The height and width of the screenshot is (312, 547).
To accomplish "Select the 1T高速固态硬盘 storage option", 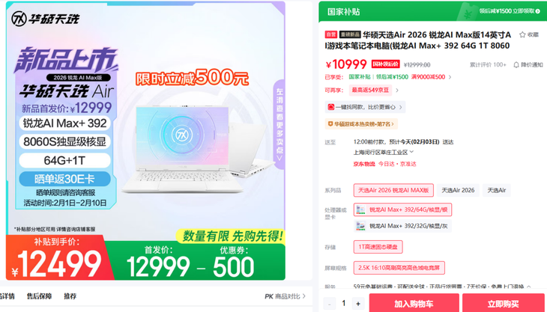I will pyautogui.click(x=378, y=247).
